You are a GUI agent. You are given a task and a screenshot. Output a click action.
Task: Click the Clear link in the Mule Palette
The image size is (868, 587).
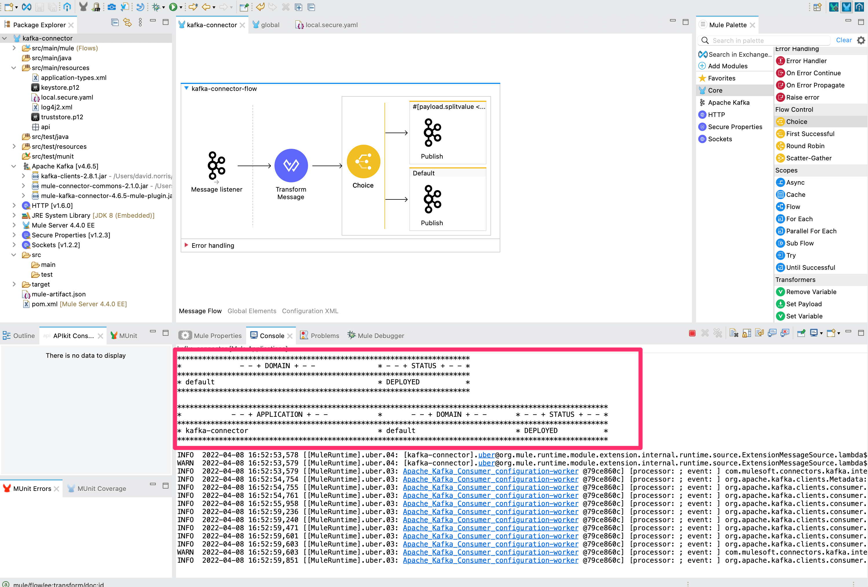[x=844, y=40]
